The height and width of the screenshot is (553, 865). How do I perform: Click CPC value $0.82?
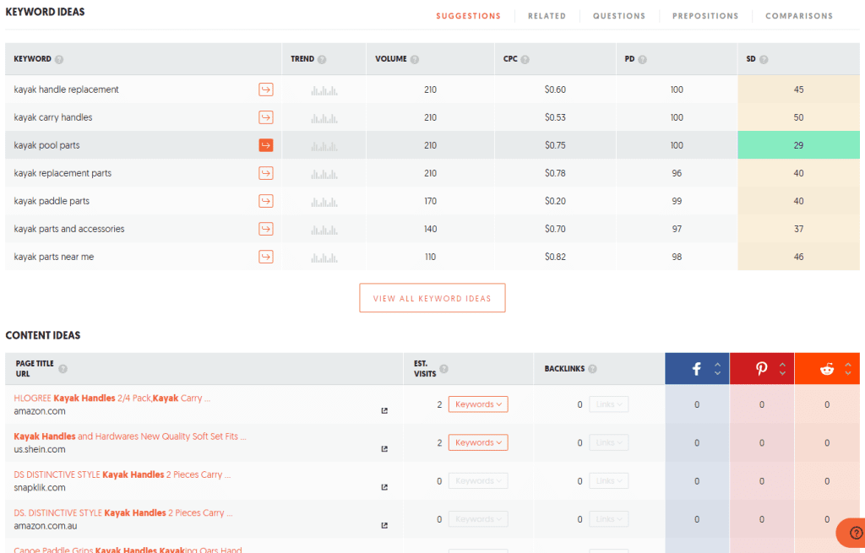pyautogui.click(x=555, y=257)
